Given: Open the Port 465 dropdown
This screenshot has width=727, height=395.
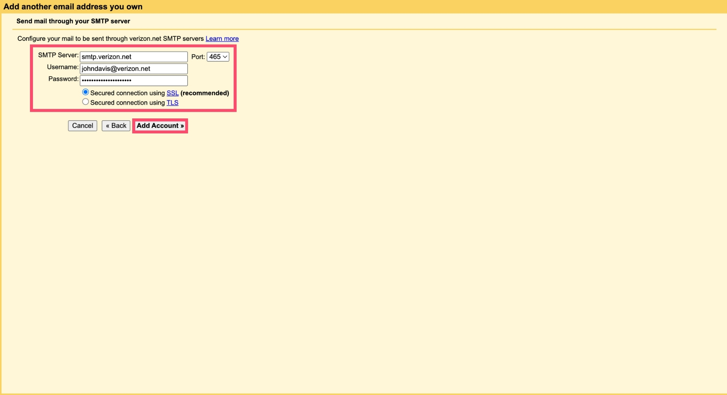Looking at the screenshot, I should click(218, 57).
